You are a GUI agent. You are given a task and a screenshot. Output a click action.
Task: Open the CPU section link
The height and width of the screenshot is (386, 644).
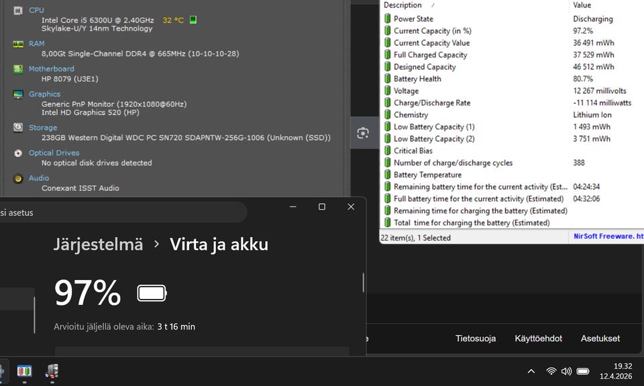coord(36,10)
